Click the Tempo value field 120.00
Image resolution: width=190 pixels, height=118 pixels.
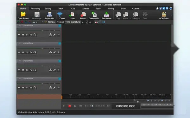point(60,22)
